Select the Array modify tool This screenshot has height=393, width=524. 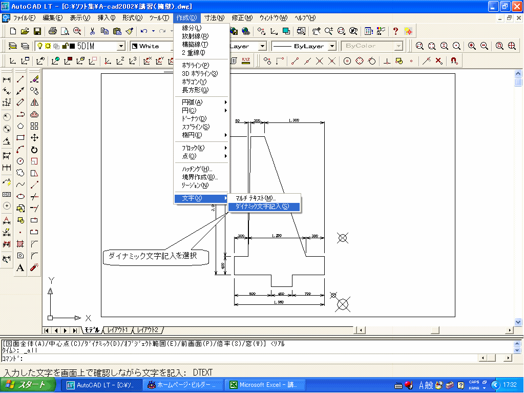click(x=34, y=126)
